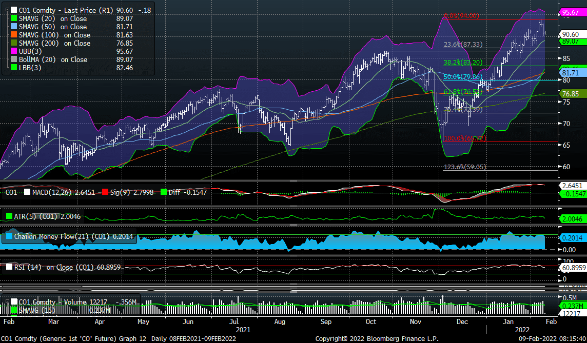The image size is (587, 343).
Task: Click the green ATR(5) legend swatch
Action: point(9,216)
